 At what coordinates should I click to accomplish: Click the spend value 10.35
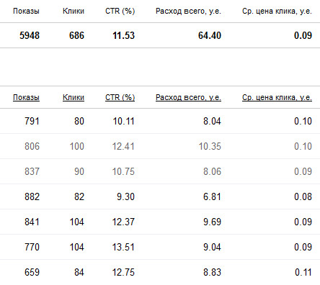tap(210, 146)
